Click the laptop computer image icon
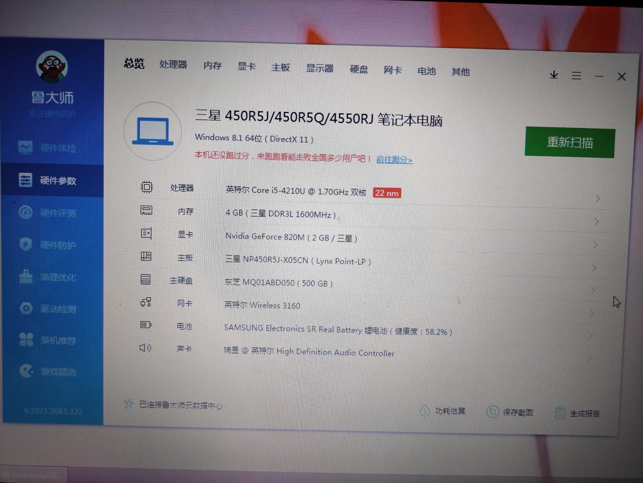Image resolution: width=643 pixels, height=483 pixels. tap(153, 131)
